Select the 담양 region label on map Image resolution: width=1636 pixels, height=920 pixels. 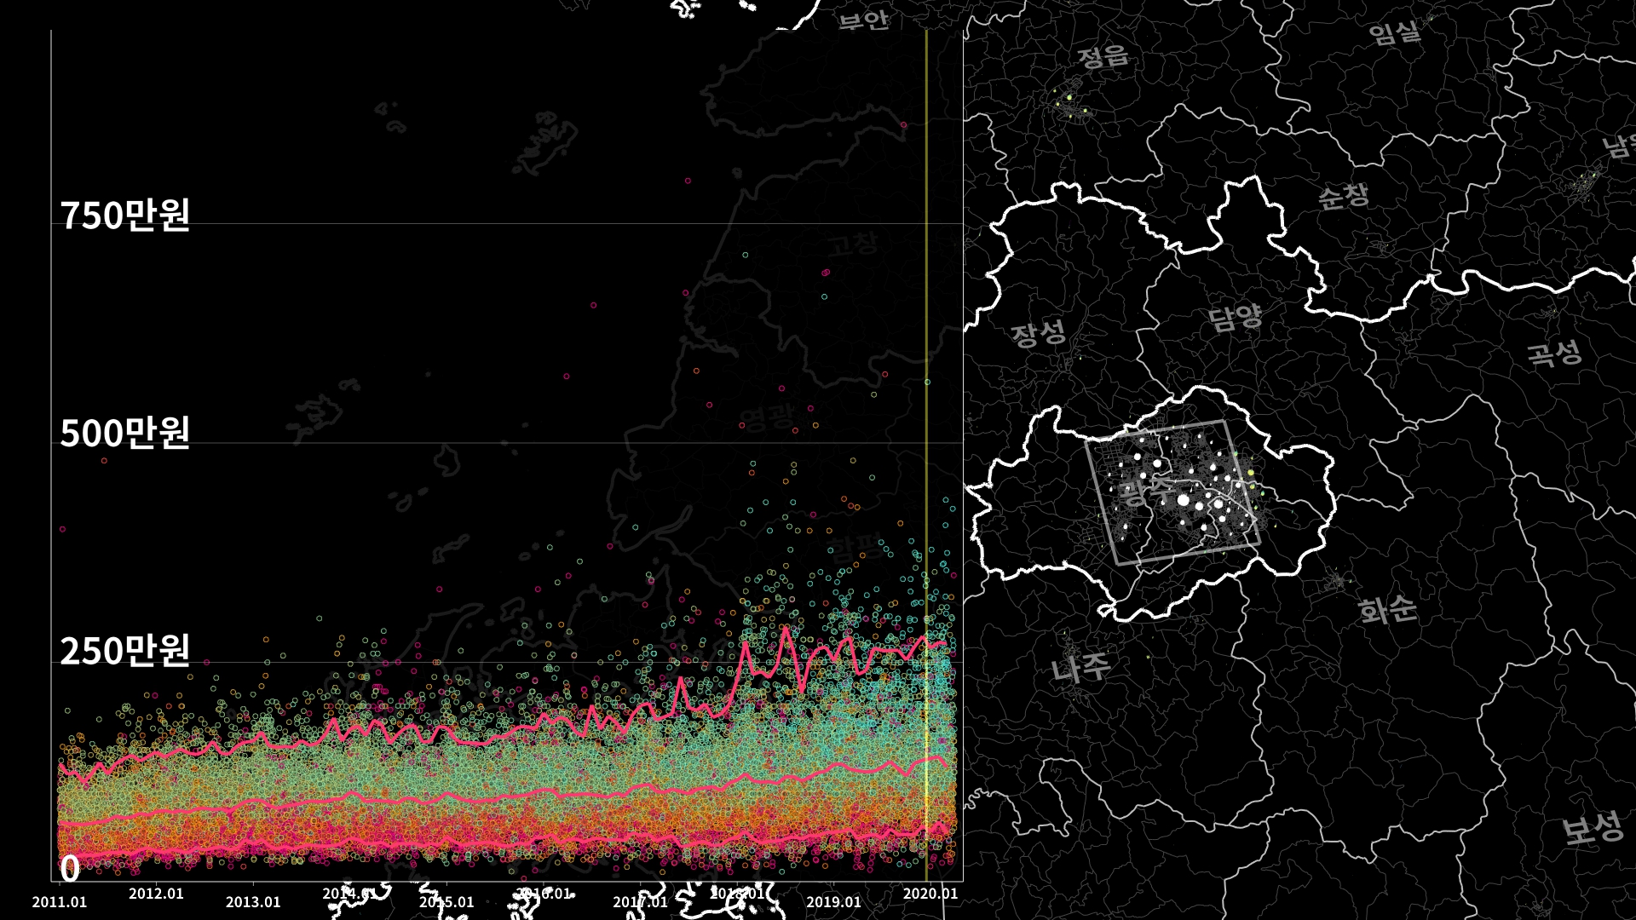pyautogui.click(x=1236, y=319)
